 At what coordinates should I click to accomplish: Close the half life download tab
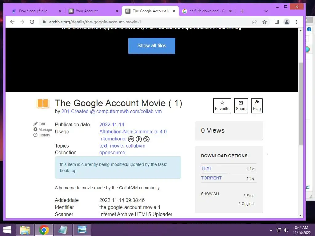[x=230, y=11]
